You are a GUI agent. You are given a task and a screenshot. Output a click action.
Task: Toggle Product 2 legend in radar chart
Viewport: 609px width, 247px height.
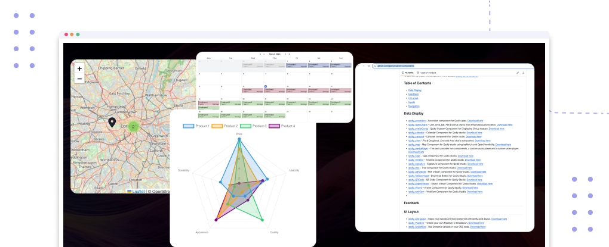click(224, 126)
